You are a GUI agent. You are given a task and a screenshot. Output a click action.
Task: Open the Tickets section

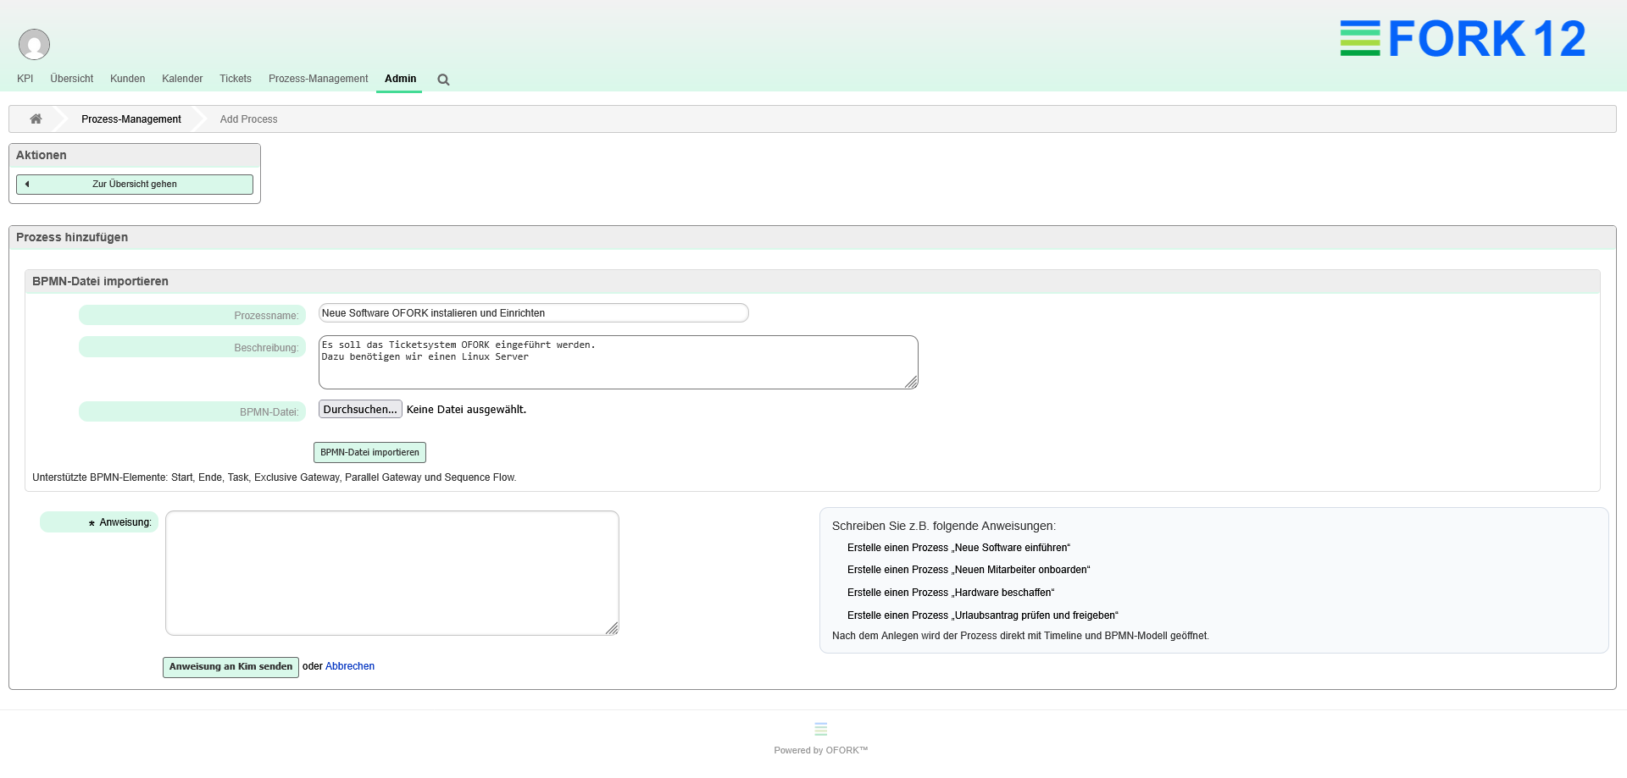[x=235, y=79]
